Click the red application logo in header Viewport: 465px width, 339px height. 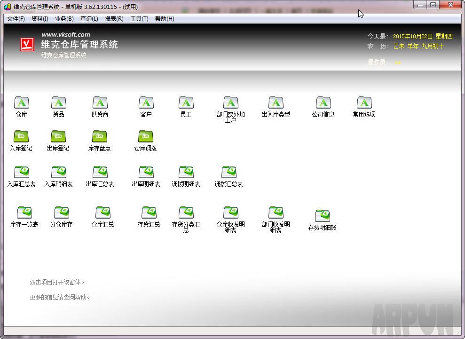[27, 45]
